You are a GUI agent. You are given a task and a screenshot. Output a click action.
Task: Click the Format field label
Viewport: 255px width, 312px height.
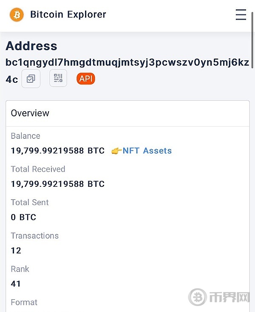(24, 302)
